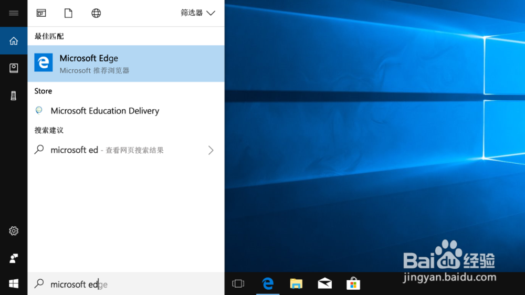
Task: Select the Home icon in sidebar
Action: tap(14, 41)
